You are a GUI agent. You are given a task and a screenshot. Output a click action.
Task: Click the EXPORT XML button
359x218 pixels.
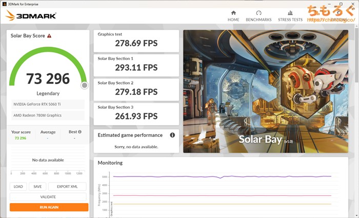tap(67, 186)
